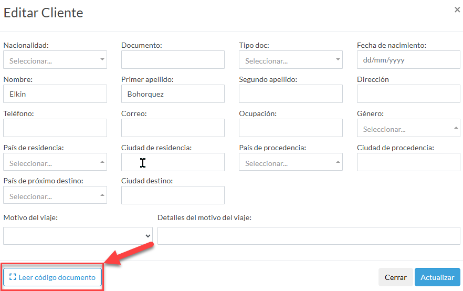Open the País de procedencia selector

pos(290,162)
